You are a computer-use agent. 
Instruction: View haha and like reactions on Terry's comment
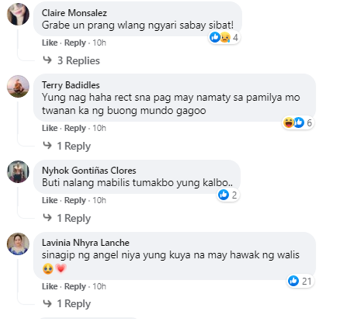point(298,123)
